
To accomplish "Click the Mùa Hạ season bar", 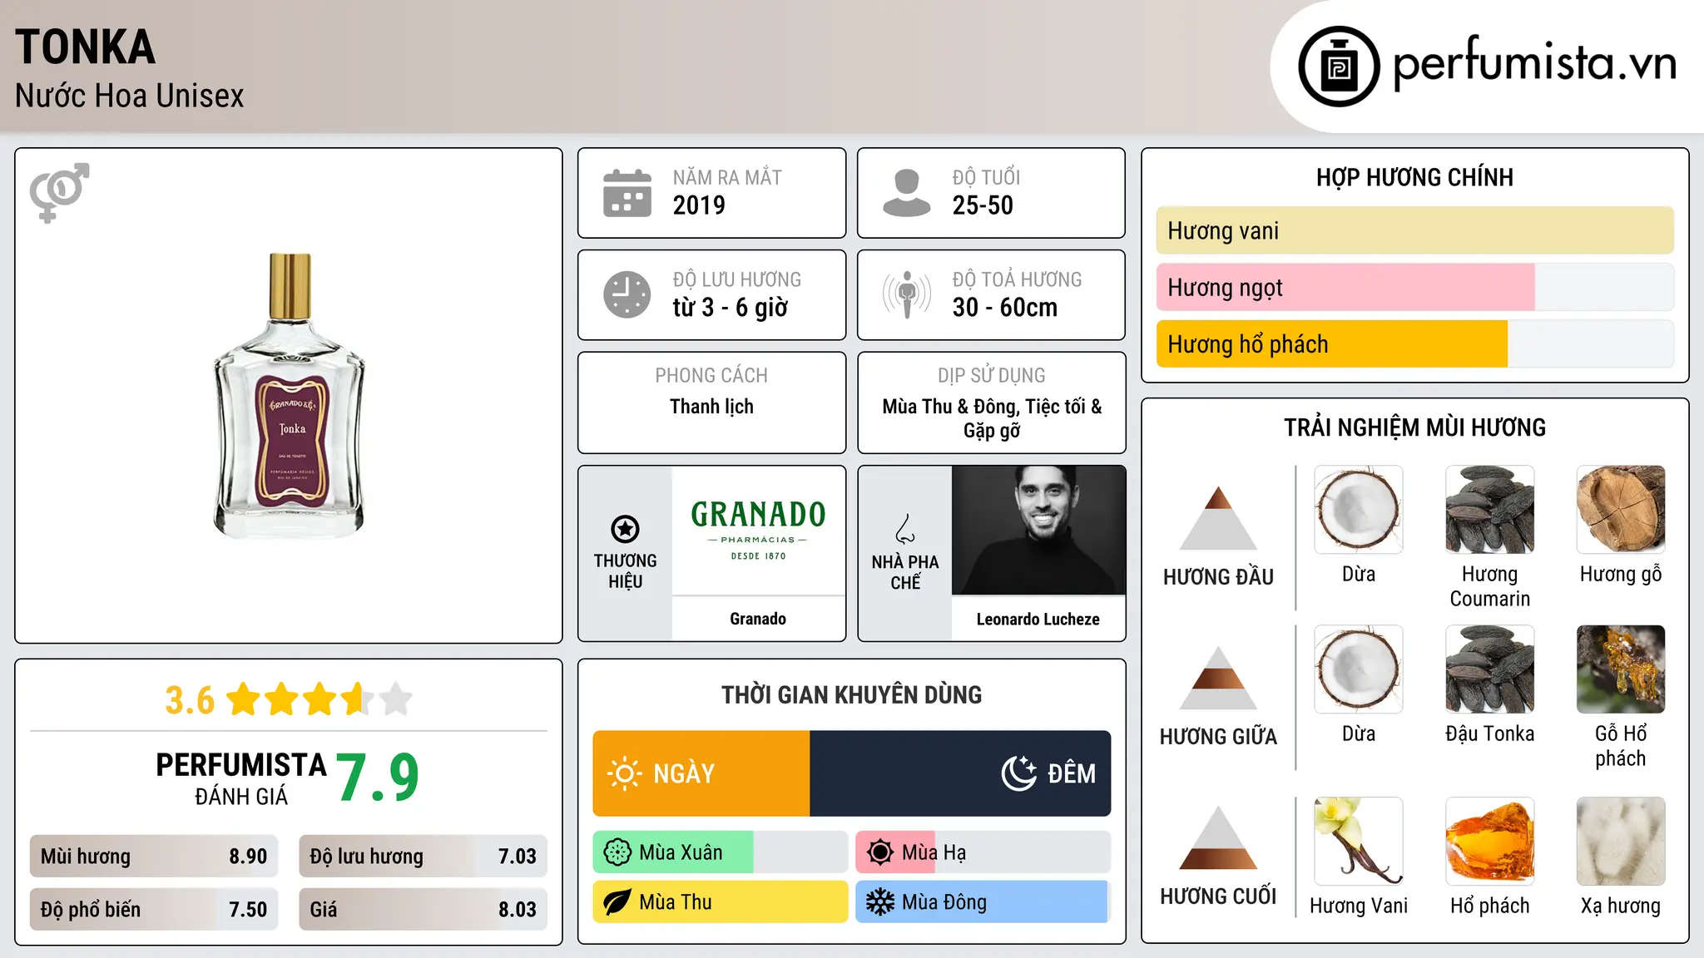I will 983,852.
